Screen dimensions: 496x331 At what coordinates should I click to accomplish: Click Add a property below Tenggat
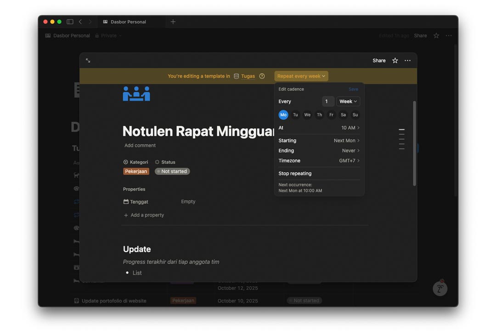144,215
